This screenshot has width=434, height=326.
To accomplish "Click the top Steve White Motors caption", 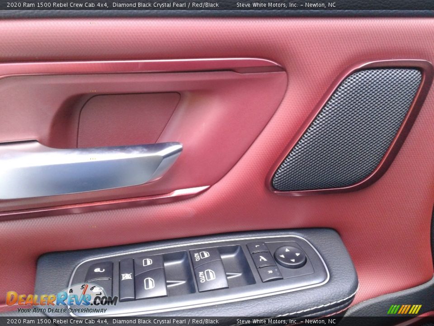I will pos(286,5).
